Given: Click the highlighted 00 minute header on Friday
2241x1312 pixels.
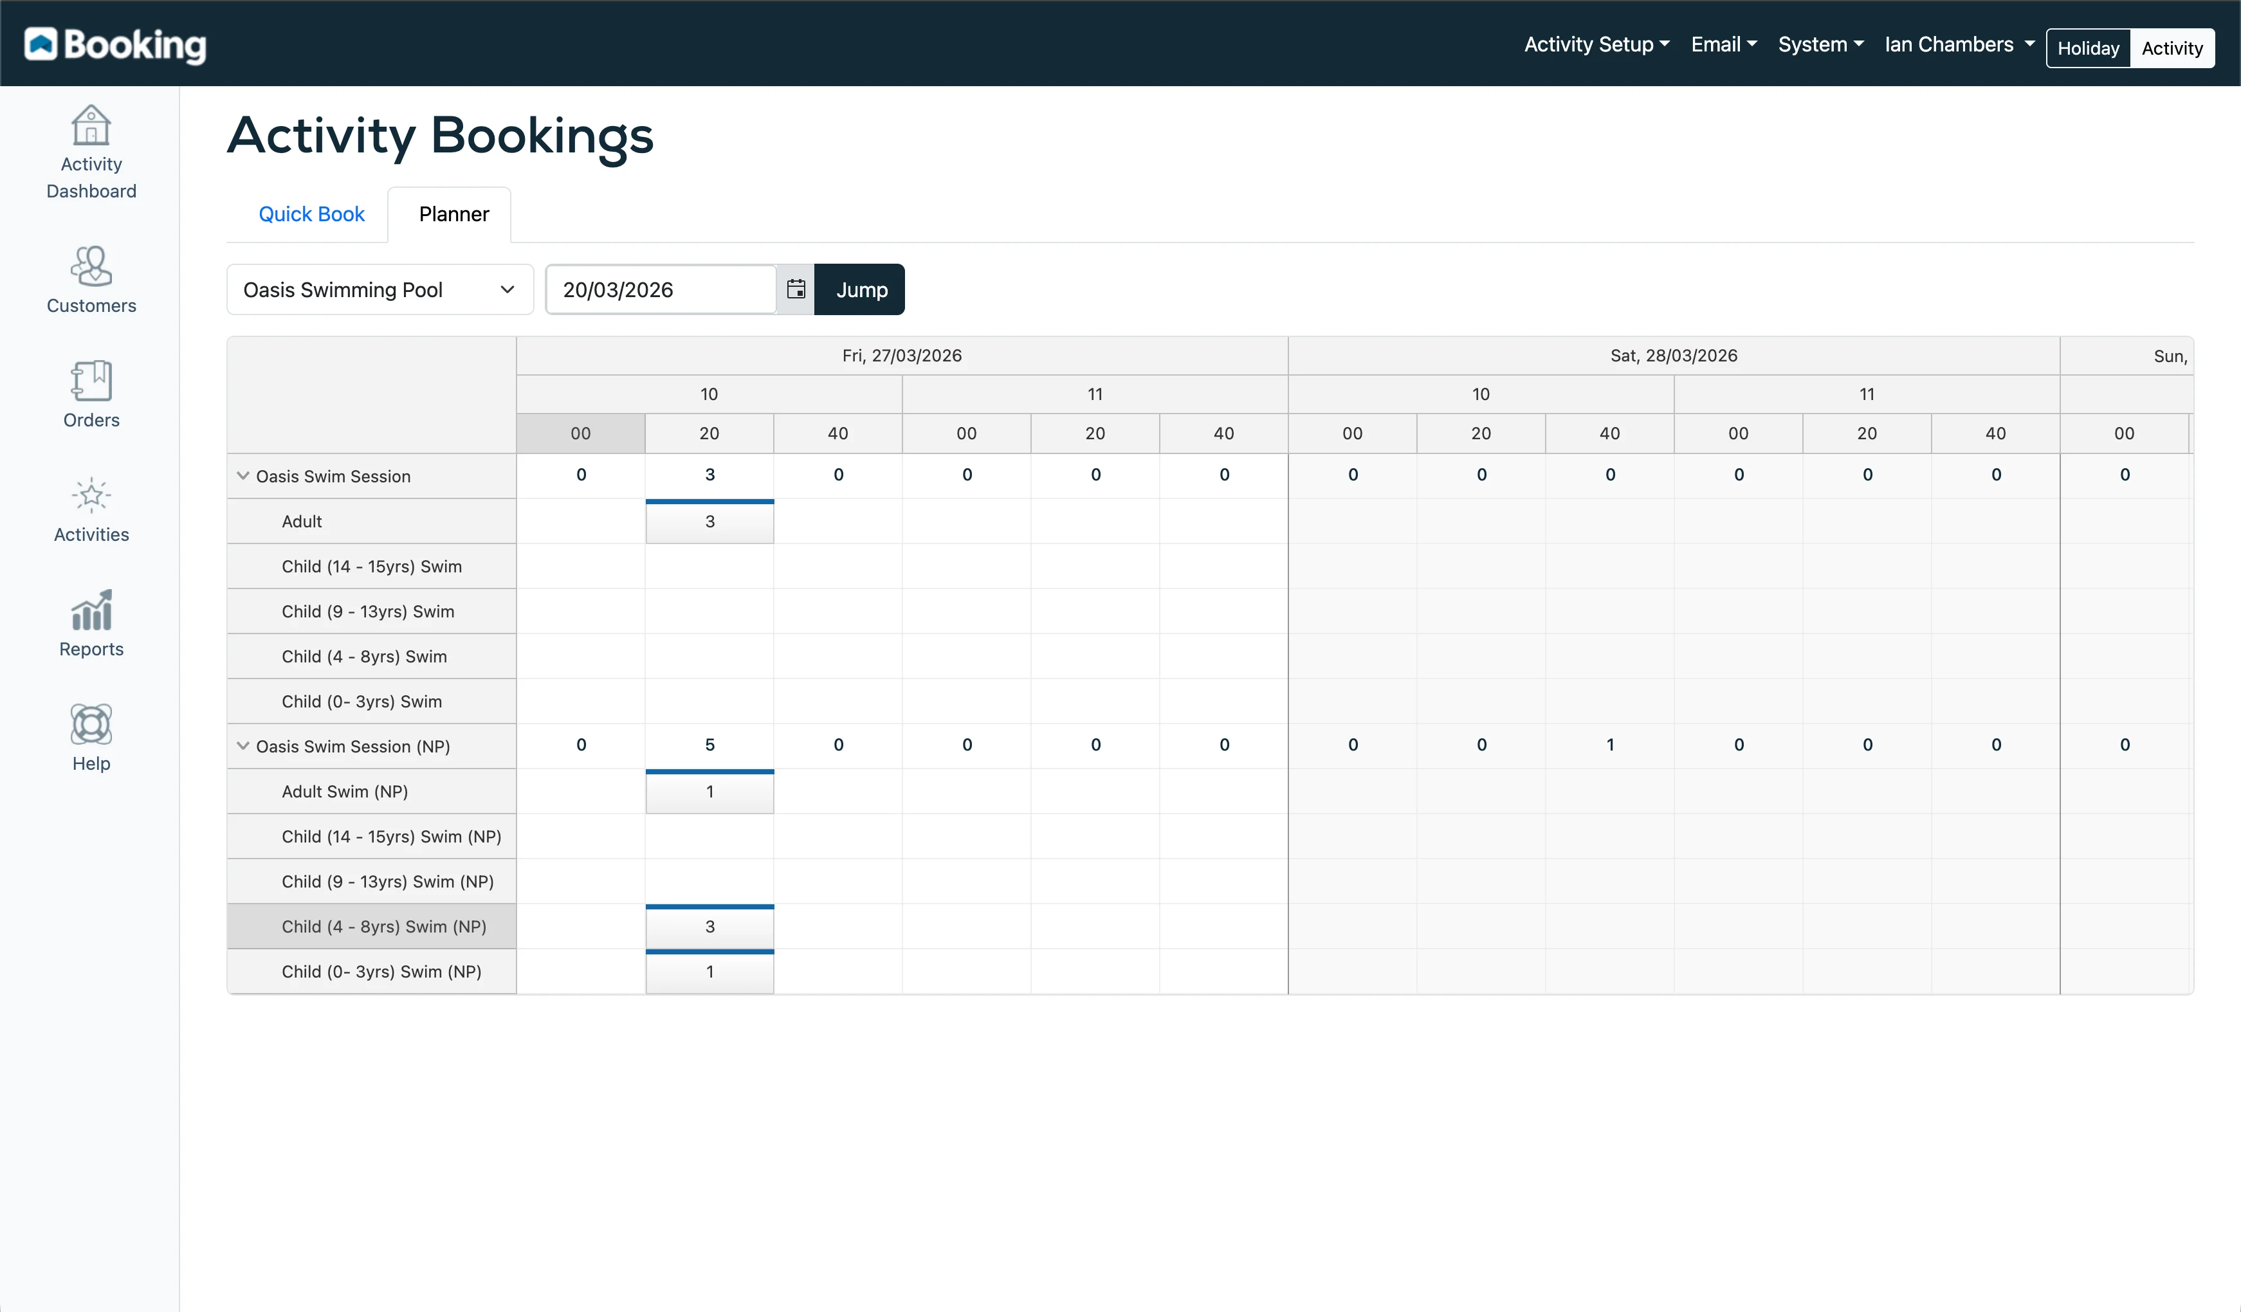Looking at the screenshot, I should [581, 433].
